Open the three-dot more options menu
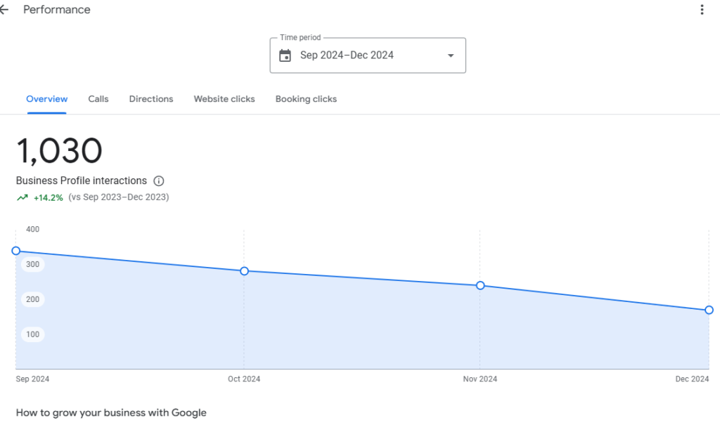Image resolution: width=720 pixels, height=432 pixels. [x=702, y=10]
